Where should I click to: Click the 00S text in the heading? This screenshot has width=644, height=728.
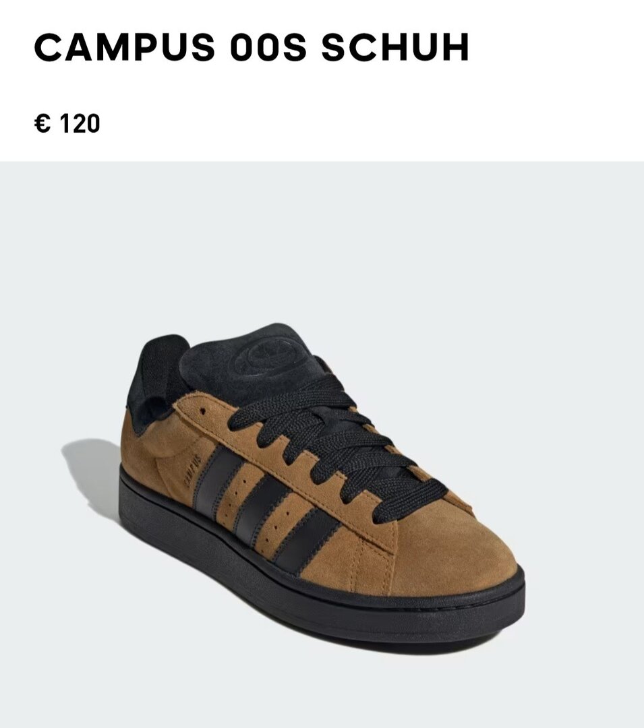(268, 47)
